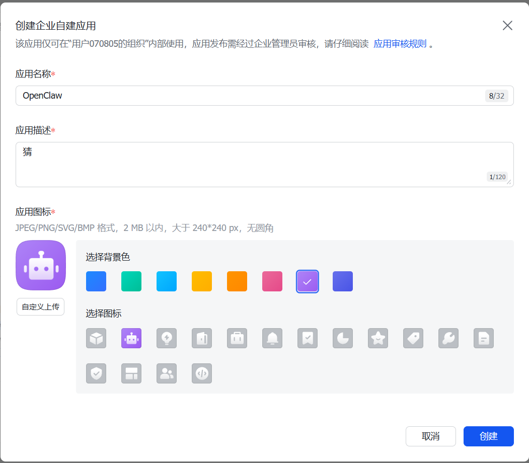
Task: Pick the briefcase icon
Action: (x=237, y=338)
